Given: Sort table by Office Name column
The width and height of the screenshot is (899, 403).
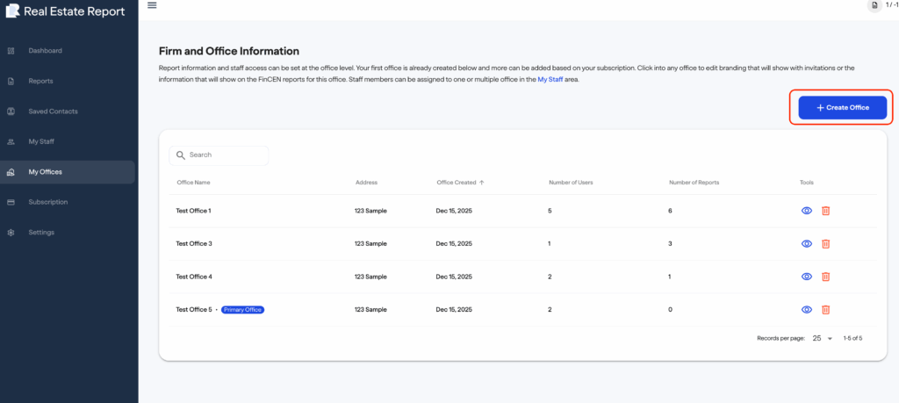Looking at the screenshot, I should point(193,183).
